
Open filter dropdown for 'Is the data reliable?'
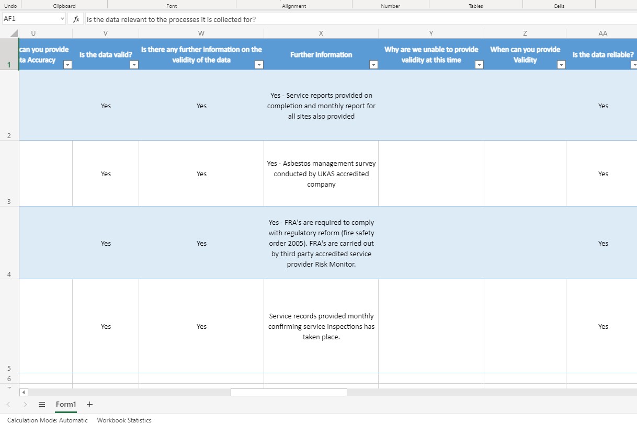click(x=634, y=65)
